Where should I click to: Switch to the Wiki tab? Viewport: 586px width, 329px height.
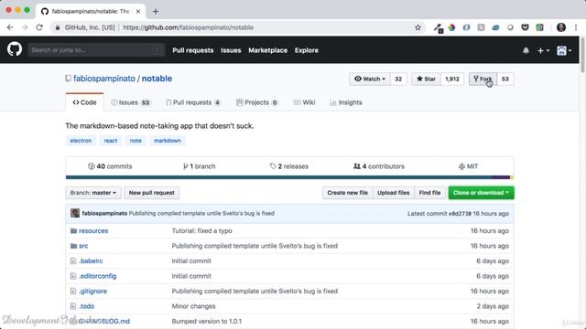point(304,102)
